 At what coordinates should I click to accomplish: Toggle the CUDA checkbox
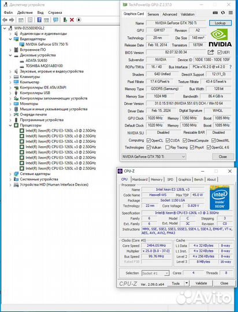point(168,140)
